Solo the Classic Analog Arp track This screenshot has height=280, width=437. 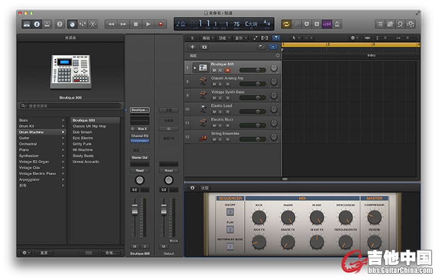pyautogui.click(x=220, y=84)
